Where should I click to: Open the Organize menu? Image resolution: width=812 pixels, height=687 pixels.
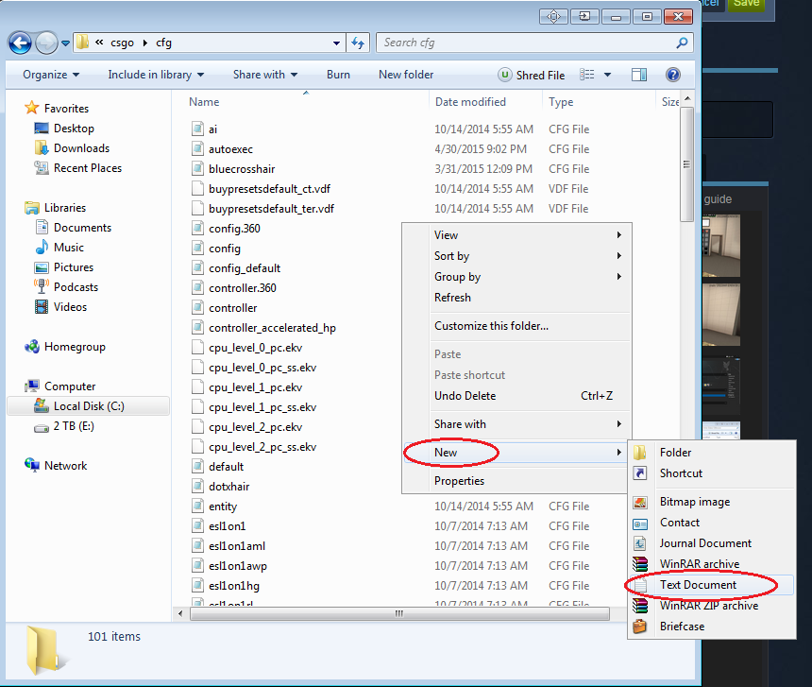pos(51,75)
